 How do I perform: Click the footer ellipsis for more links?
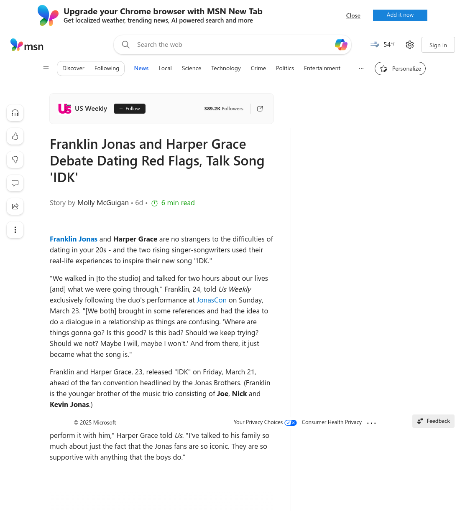[371, 423]
